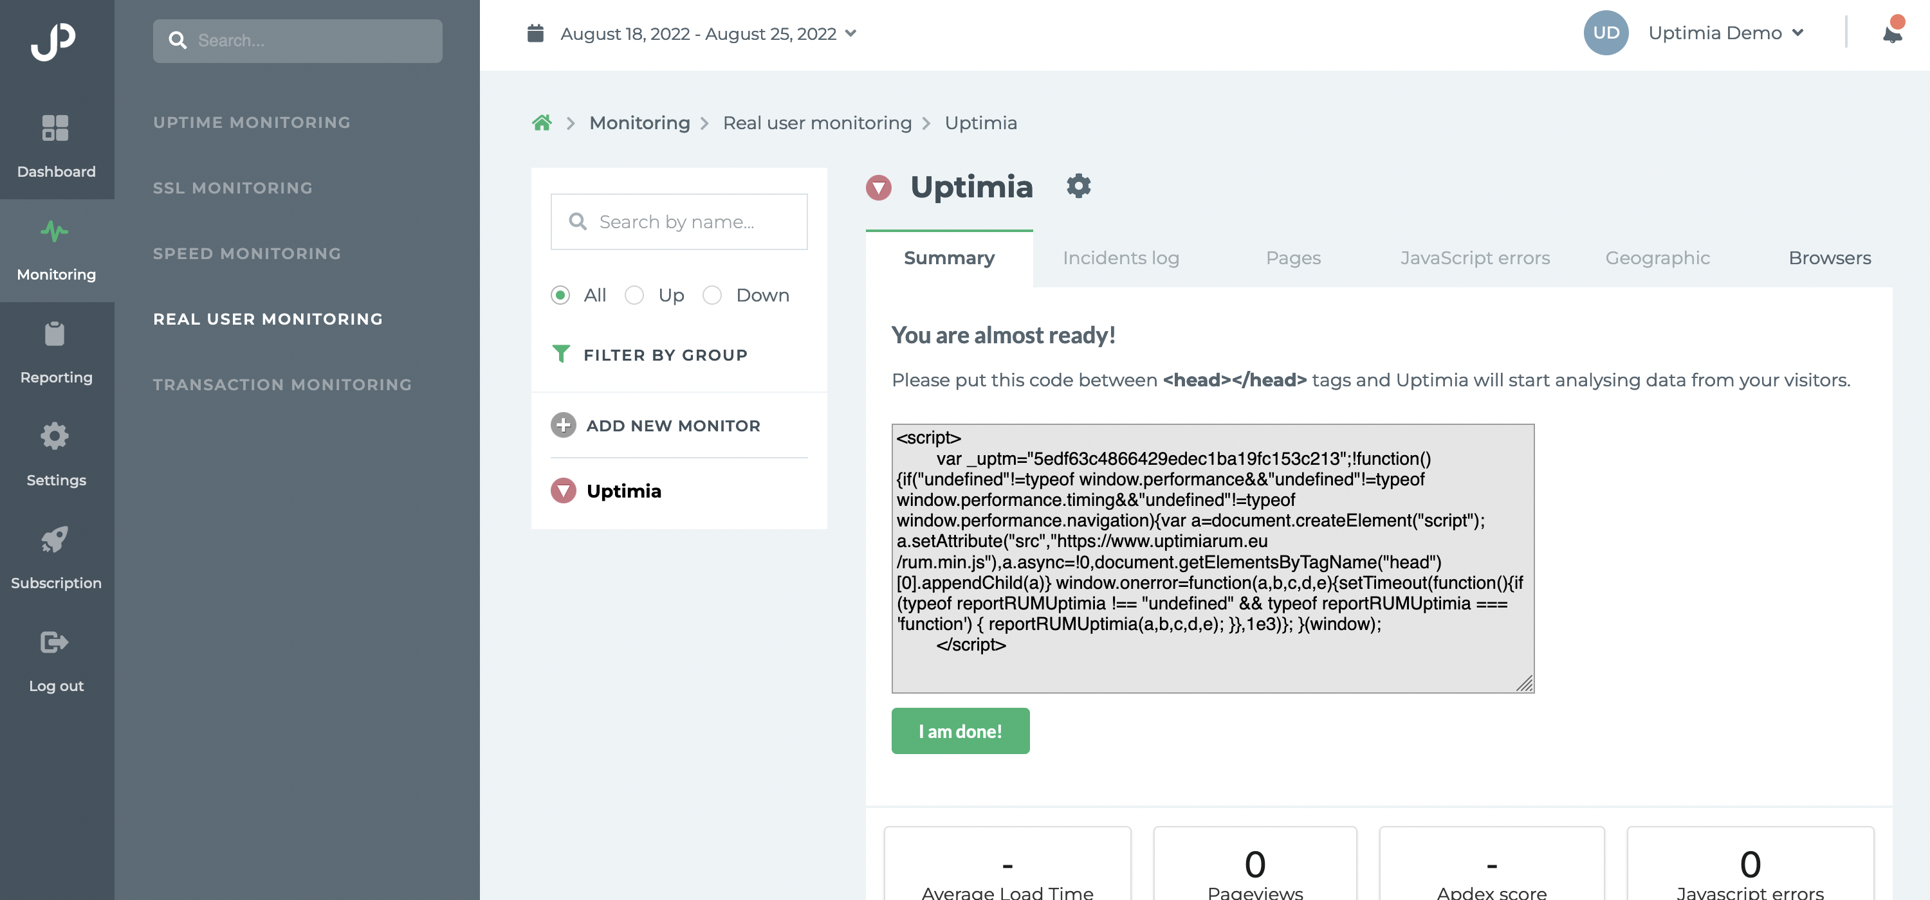Go to home via breadcrumb house icon
The image size is (1930, 900).
click(542, 123)
